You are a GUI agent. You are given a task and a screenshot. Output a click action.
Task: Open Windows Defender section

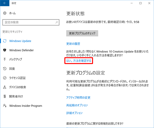point(22,50)
